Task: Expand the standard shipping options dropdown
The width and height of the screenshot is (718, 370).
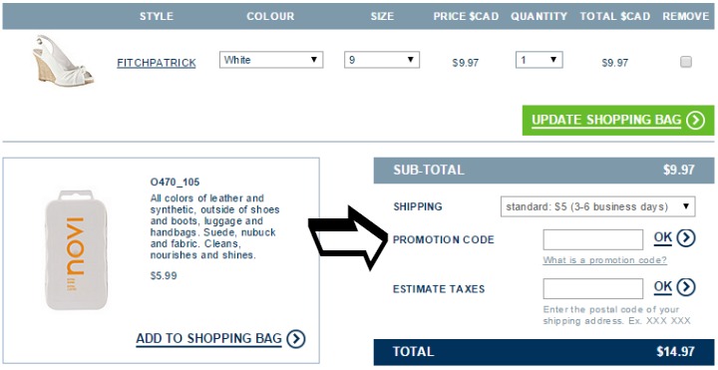Action: 597,206
